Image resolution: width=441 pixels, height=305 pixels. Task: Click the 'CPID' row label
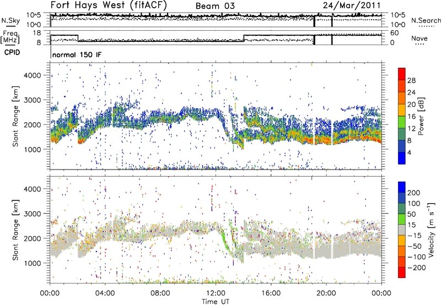point(12,52)
